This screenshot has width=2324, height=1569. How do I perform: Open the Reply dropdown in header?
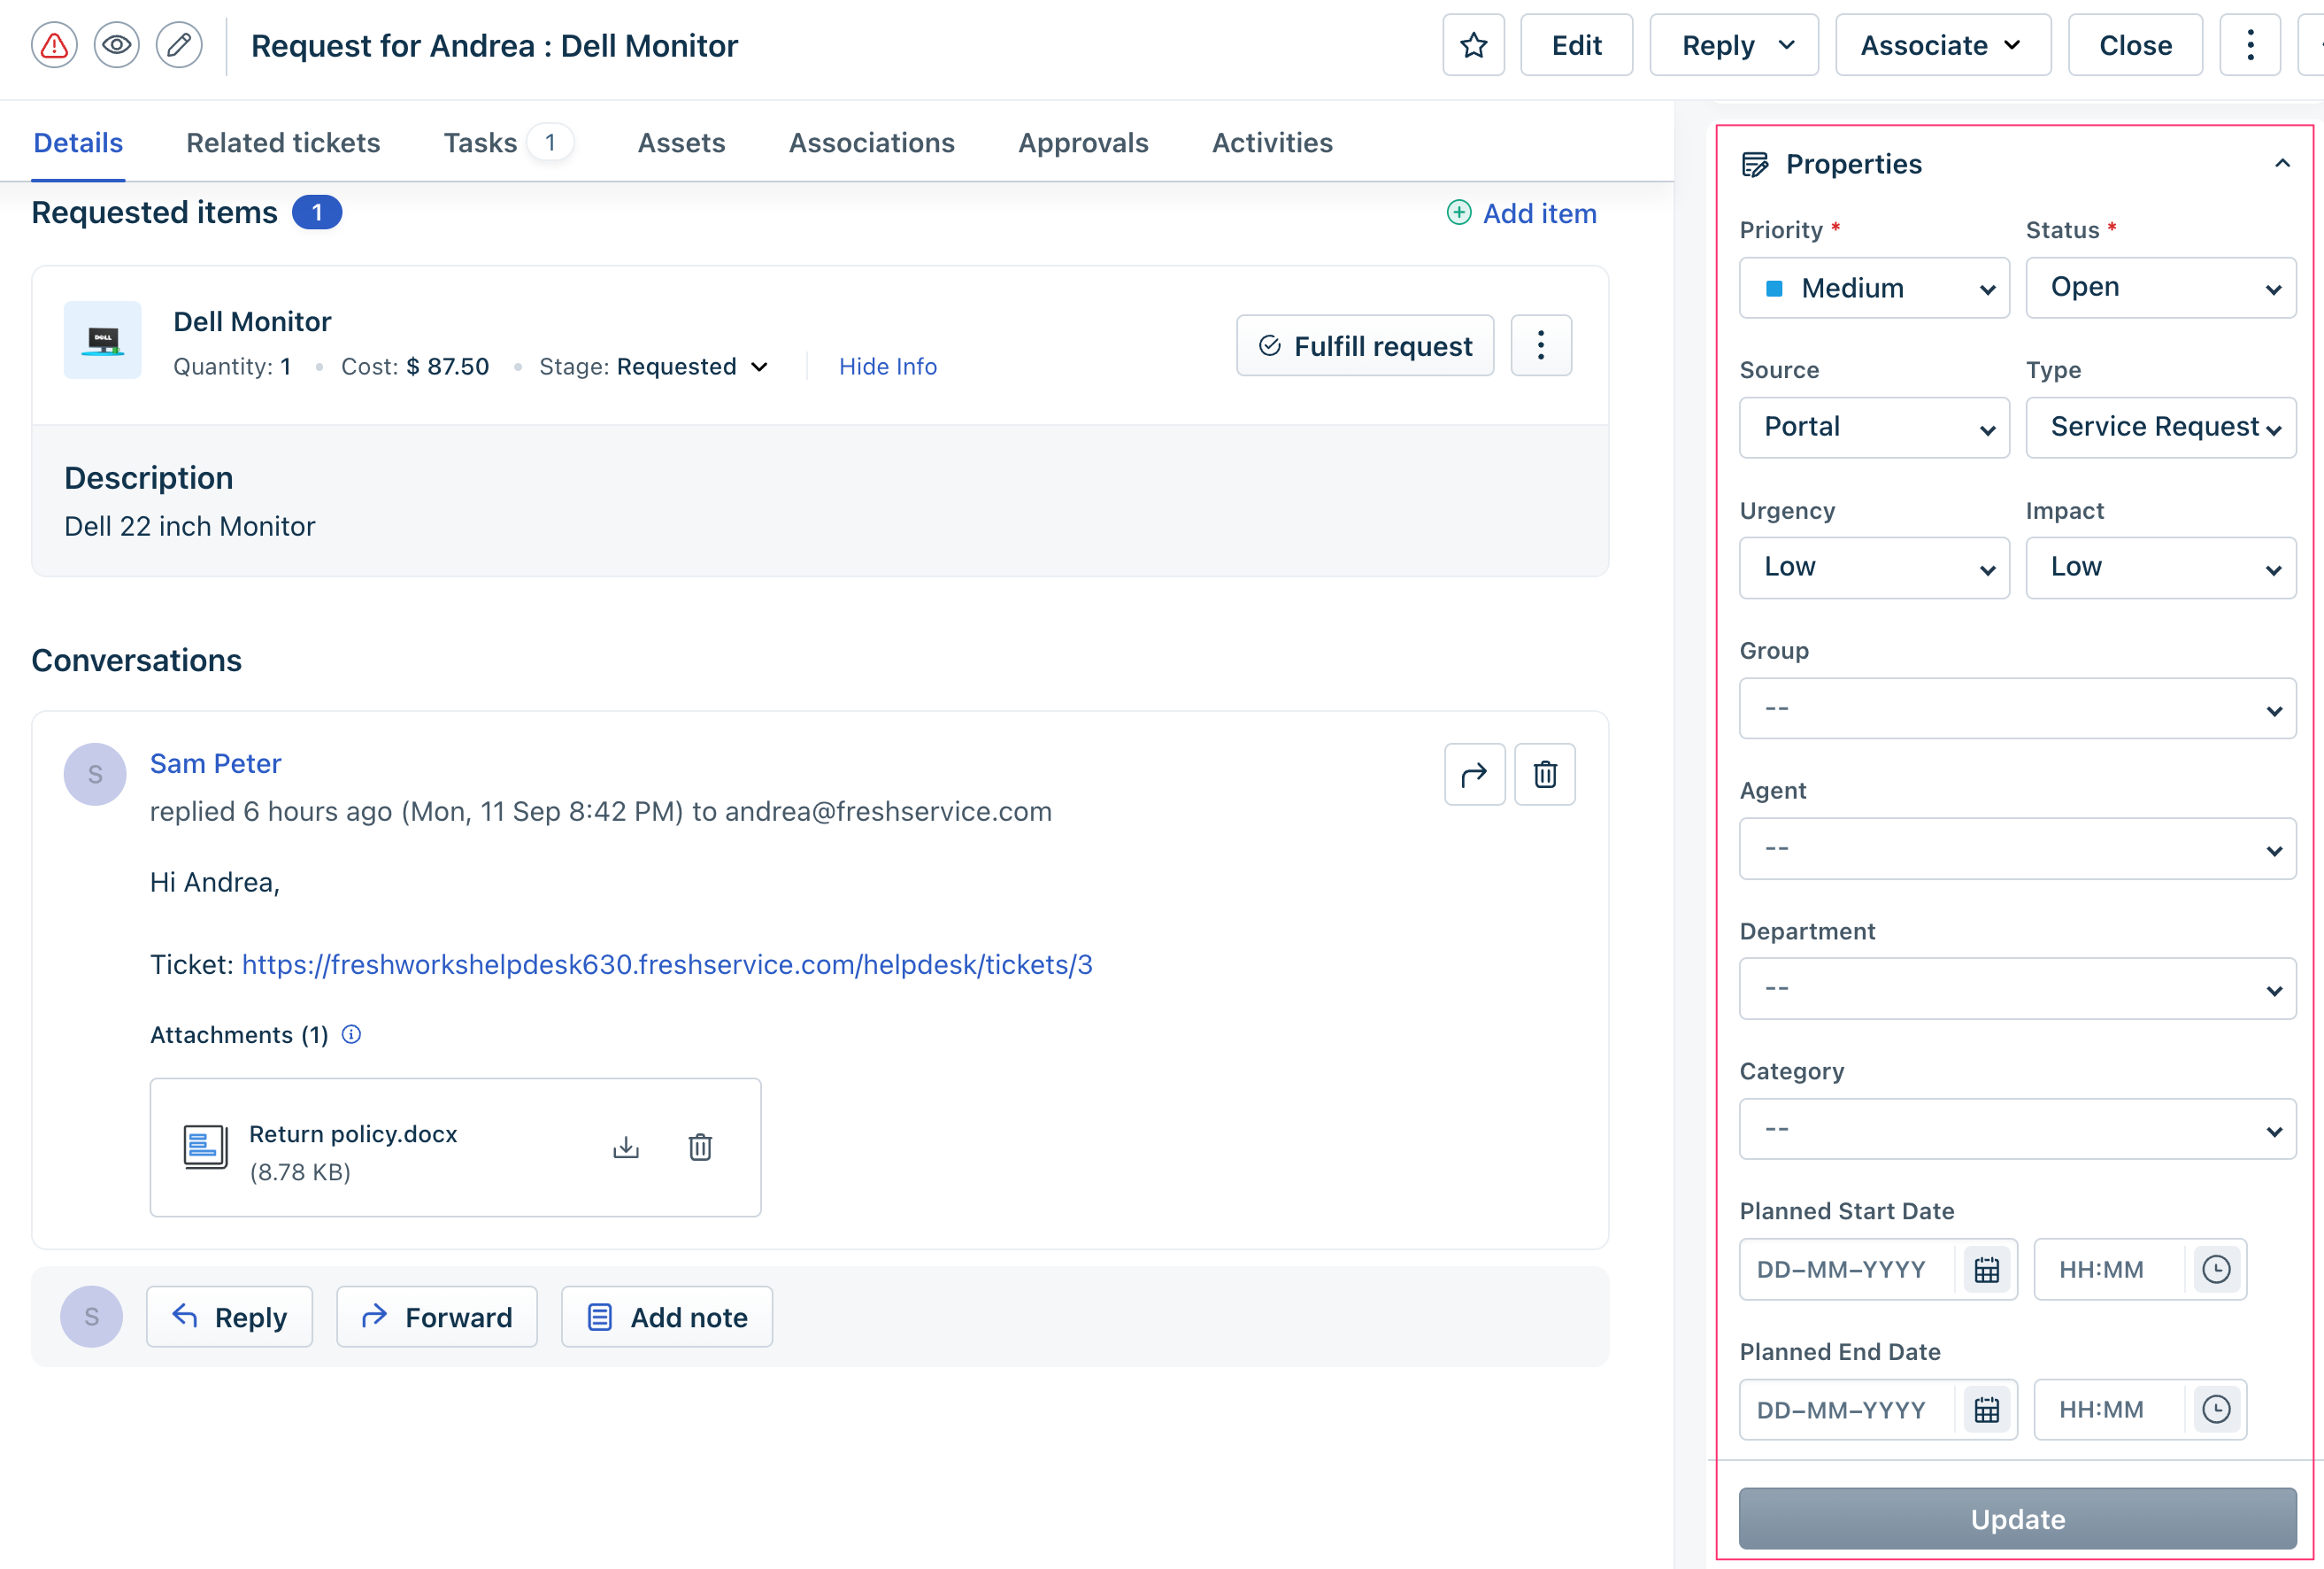tap(1733, 45)
